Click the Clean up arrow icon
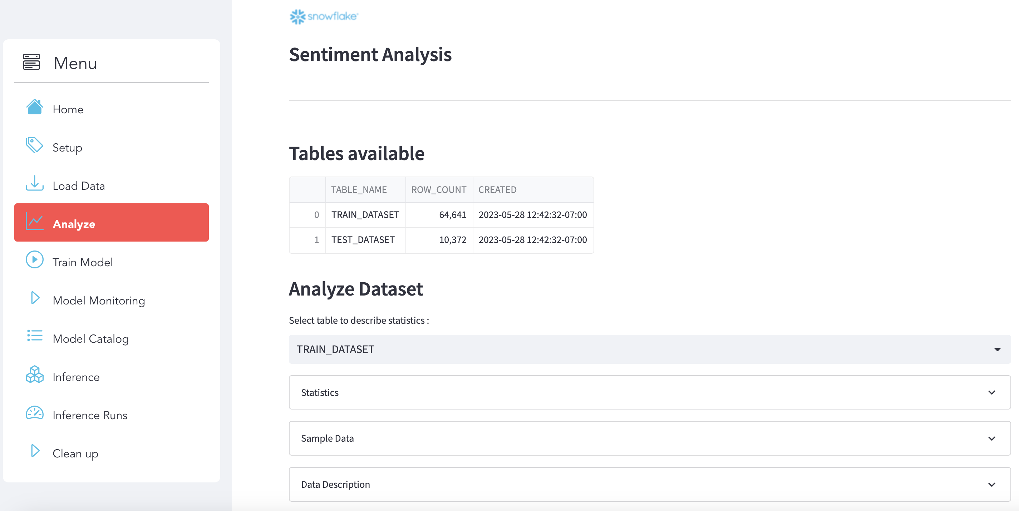The width and height of the screenshot is (1019, 511). tap(35, 451)
